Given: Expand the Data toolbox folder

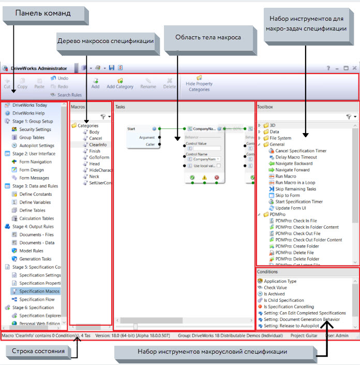Looking at the screenshot, I should pos(260,132).
